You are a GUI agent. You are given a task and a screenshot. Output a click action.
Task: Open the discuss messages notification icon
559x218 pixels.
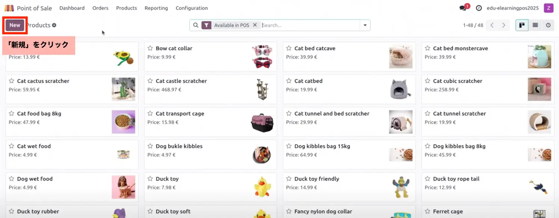click(x=463, y=8)
